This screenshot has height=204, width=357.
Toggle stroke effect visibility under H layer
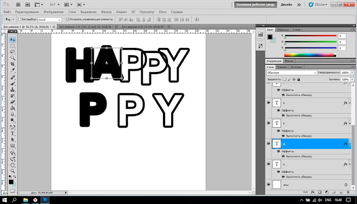click(283, 177)
